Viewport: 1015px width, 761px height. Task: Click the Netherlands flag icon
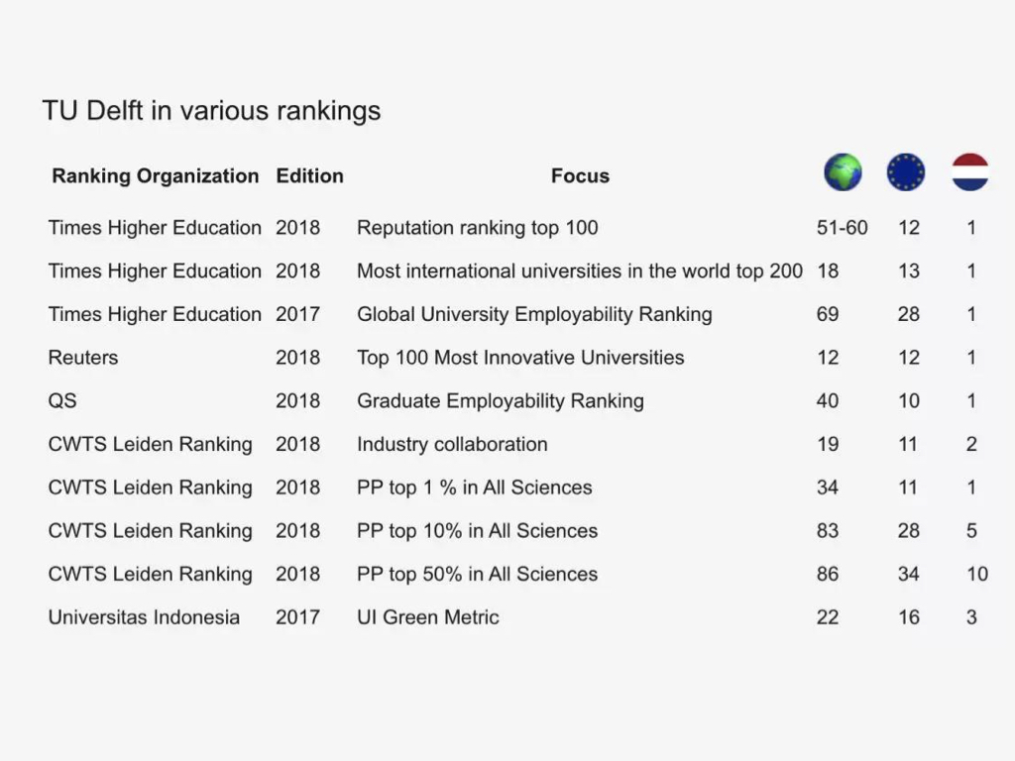point(970,172)
